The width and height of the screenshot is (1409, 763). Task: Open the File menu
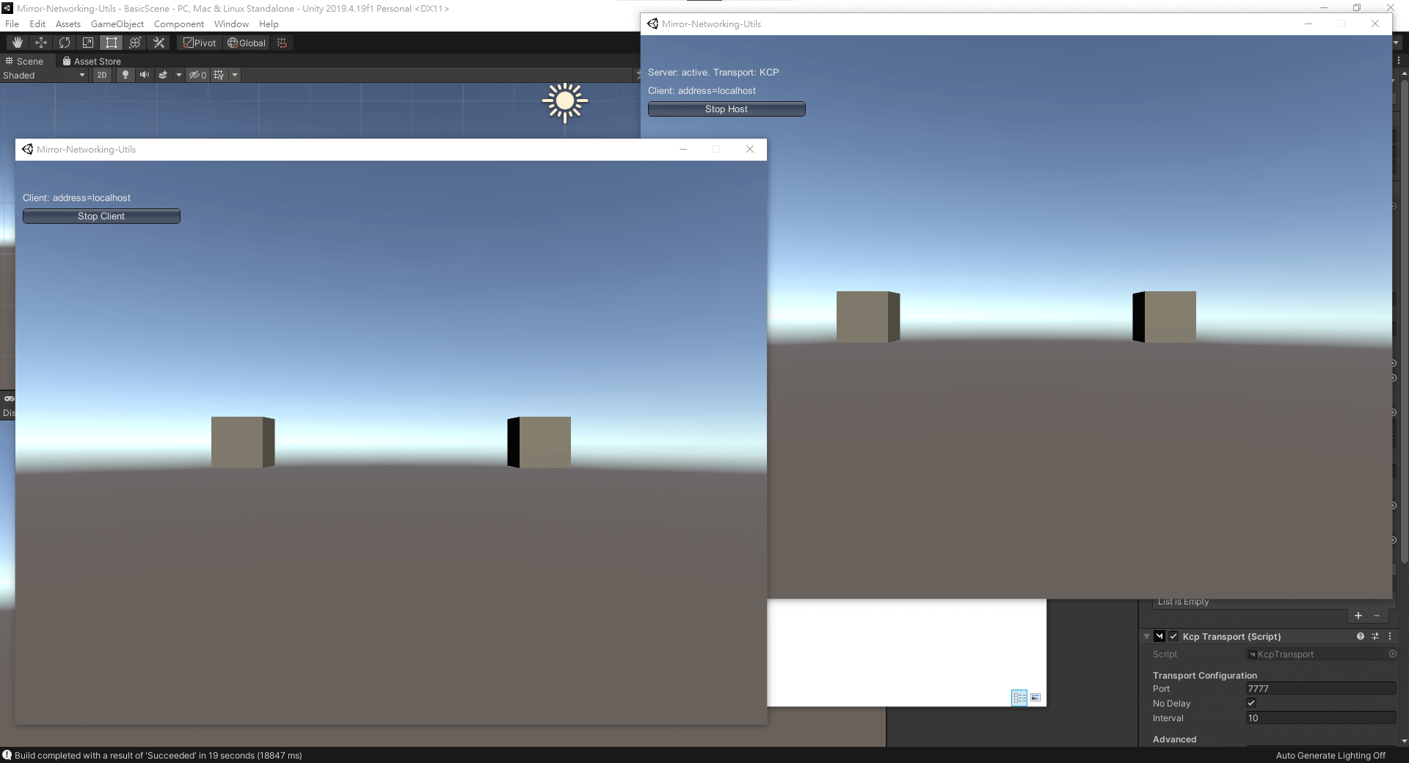pyautogui.click(x=12, y=23)
